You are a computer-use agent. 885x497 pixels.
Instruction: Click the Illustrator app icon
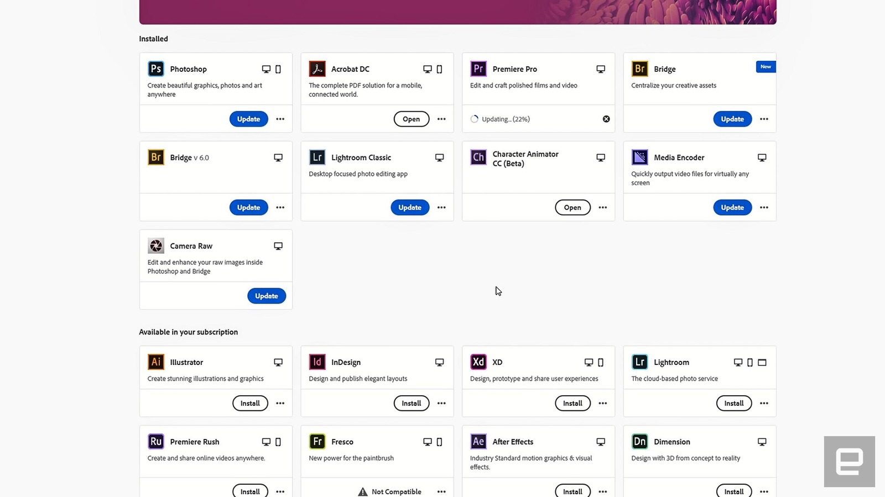point(156,362)
